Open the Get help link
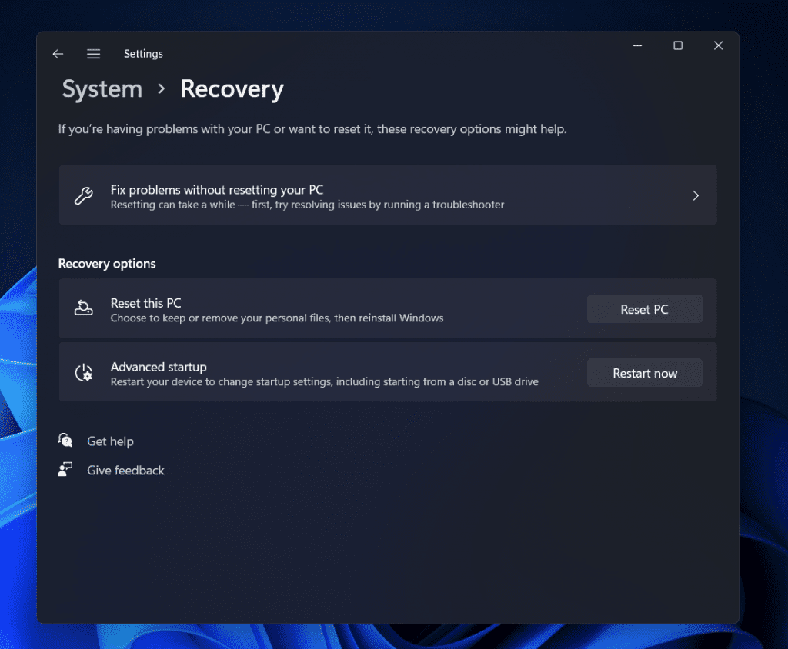The width and height of the screenshot is (788, 649). [x=110, y=440]
